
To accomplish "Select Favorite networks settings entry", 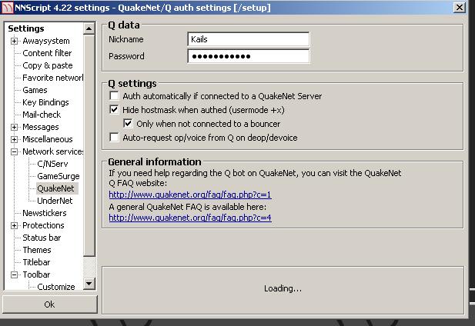I will coord(52,78).
